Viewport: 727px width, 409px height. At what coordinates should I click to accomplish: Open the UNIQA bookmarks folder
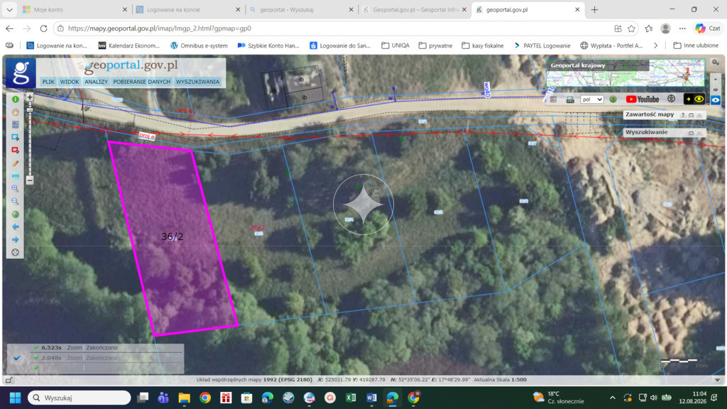pos(395,45)
